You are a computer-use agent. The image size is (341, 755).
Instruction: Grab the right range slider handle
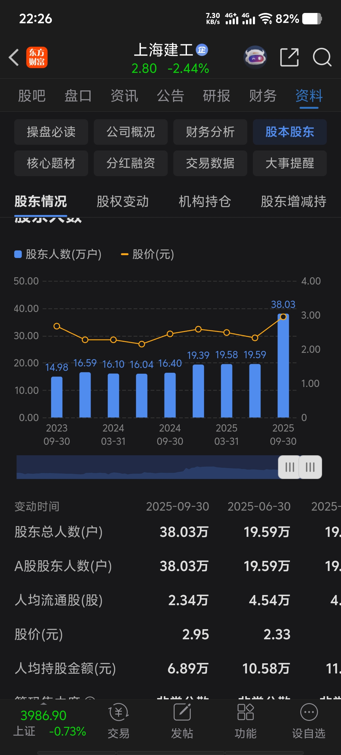point(310,467)
